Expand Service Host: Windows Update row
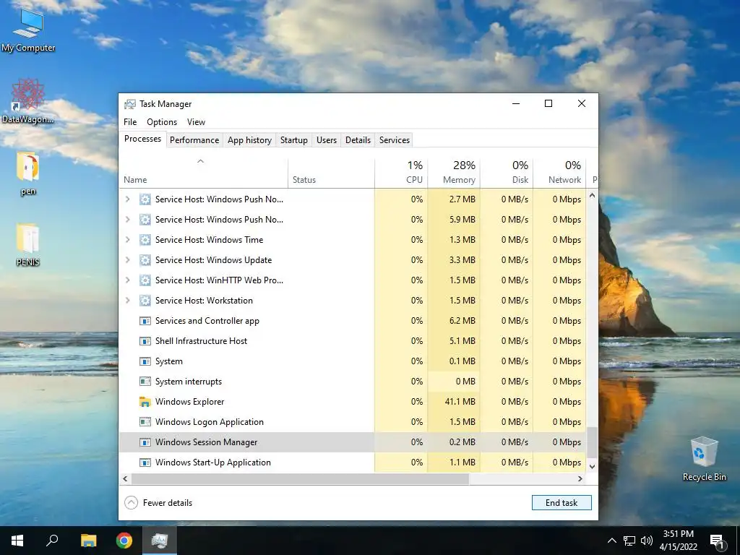The image size is (740, 555). 127,260
